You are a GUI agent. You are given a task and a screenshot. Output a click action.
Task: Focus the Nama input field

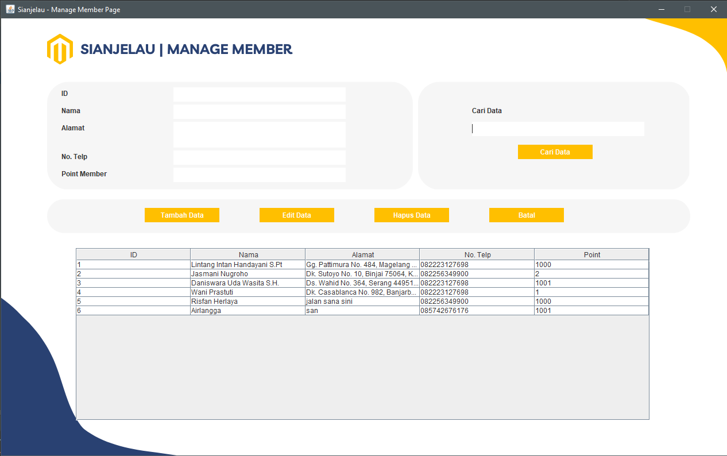260,111
